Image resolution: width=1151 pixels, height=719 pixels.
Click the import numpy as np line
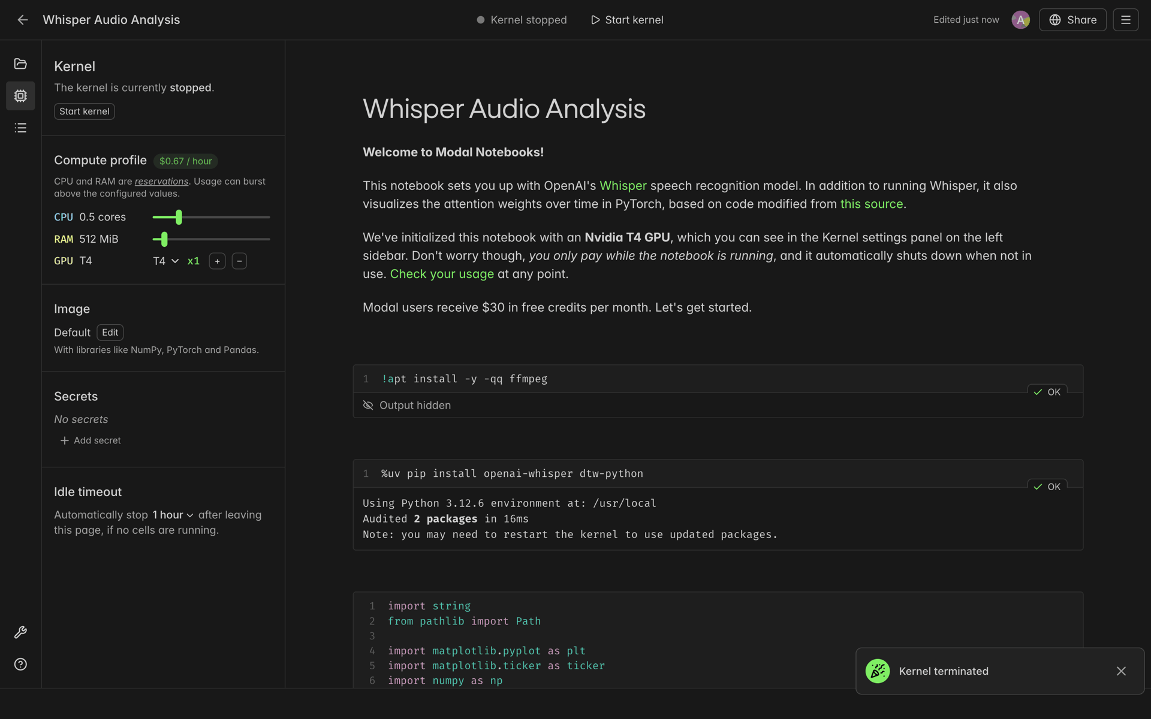[x=445, y=681]
